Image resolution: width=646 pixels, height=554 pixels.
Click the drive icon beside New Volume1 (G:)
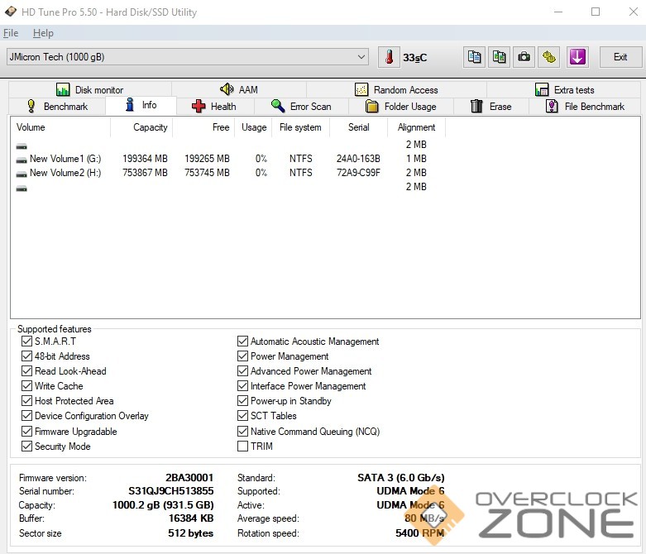[x=22, y=160]
